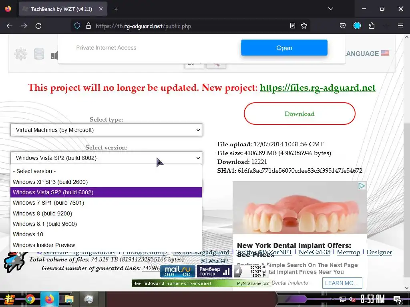Open the tracking protection shield icon
The height and width of the screenshot is (307, 410).
coord(77,26)
